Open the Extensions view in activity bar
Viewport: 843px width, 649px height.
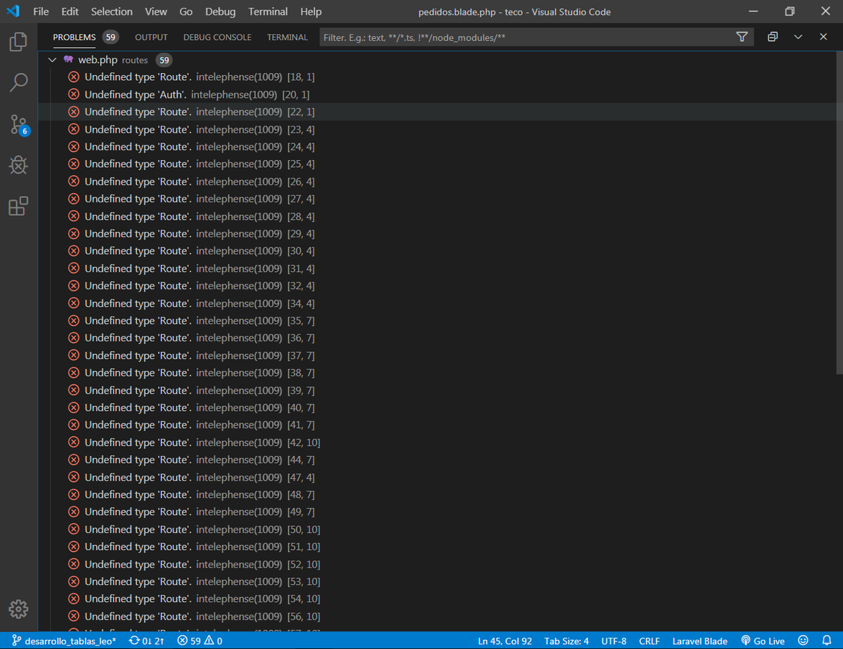click(x=18, y=206)
